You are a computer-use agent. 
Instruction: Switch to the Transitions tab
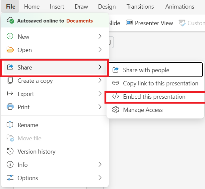coord(140,7)
